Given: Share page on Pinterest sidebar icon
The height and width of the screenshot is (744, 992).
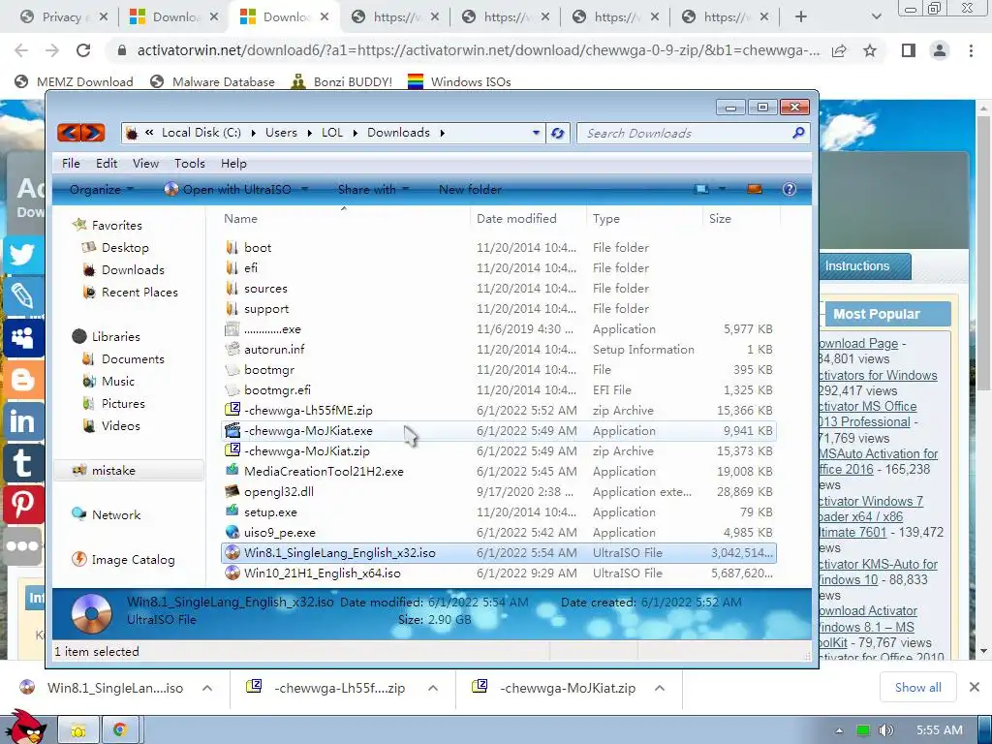Looking at the screenshot, I should click(x=23, y=504).
